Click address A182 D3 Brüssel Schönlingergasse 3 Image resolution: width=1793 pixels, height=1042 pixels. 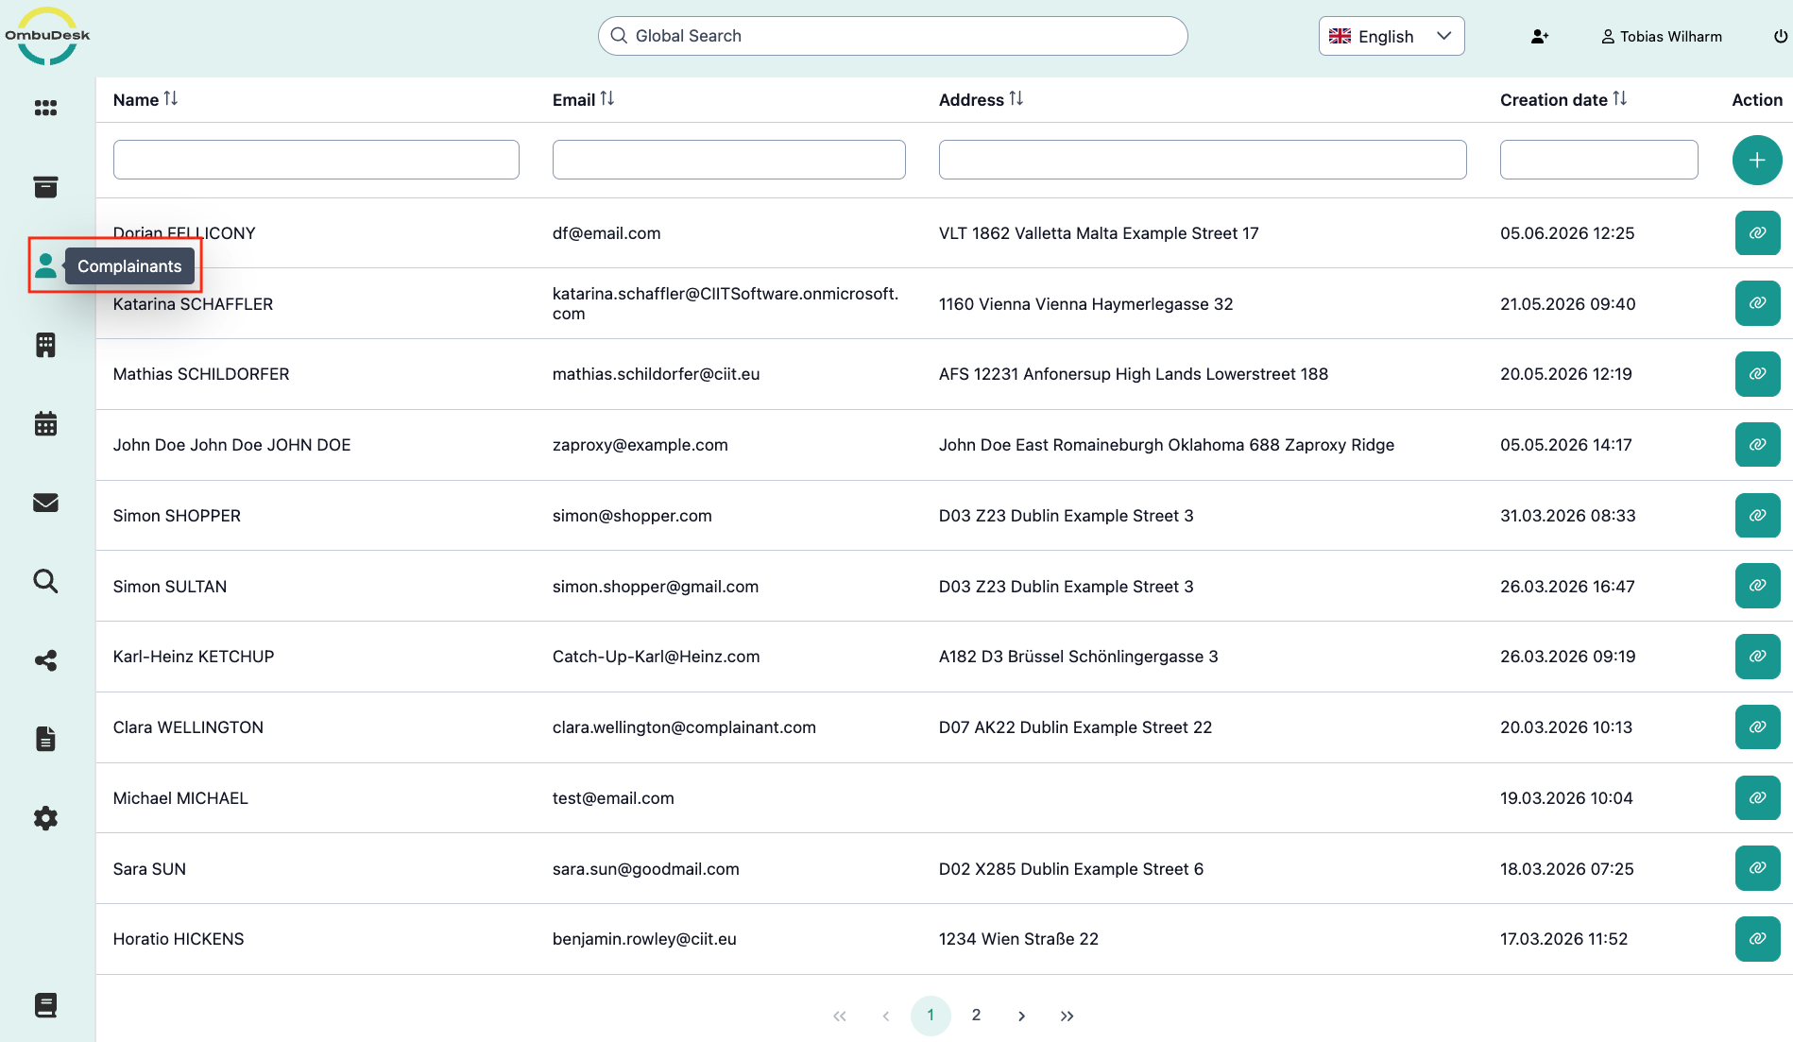[1079, 657]
